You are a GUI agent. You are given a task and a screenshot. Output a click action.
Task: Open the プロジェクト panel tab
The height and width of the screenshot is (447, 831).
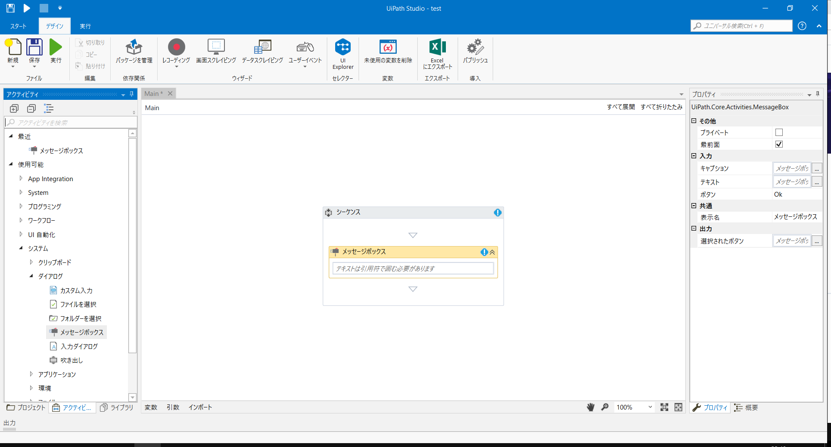pyautogui.click(x=26, y=407)
